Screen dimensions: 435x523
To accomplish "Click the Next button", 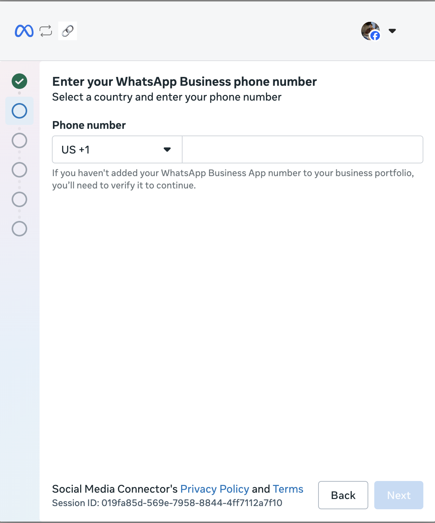I will [x=399, y=495].
